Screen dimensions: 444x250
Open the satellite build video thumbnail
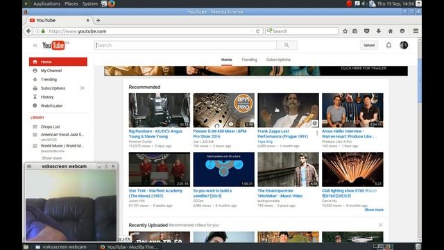pos(223,169)
